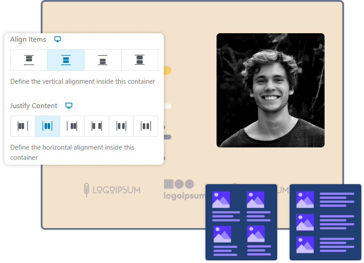Click the Justify Content label
The width and height of the screenshot is (364, 263).
point(34,106)
